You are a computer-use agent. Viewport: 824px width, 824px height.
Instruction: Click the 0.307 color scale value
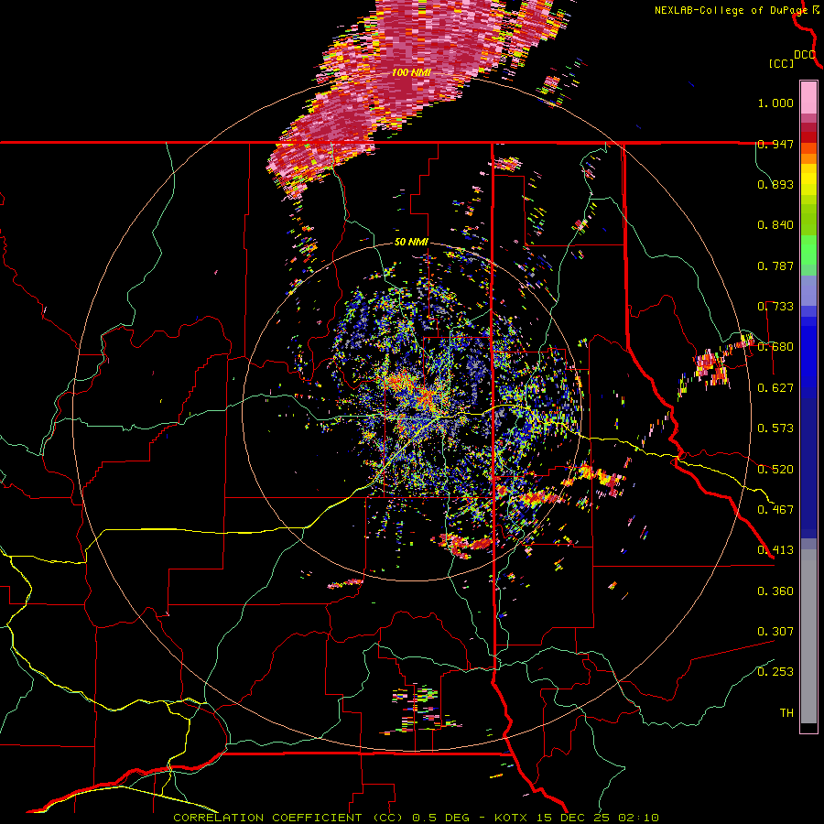click(775, 632)
